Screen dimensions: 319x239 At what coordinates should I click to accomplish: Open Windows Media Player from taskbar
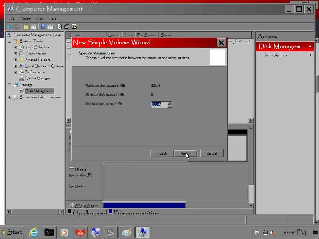click(64, 232)
